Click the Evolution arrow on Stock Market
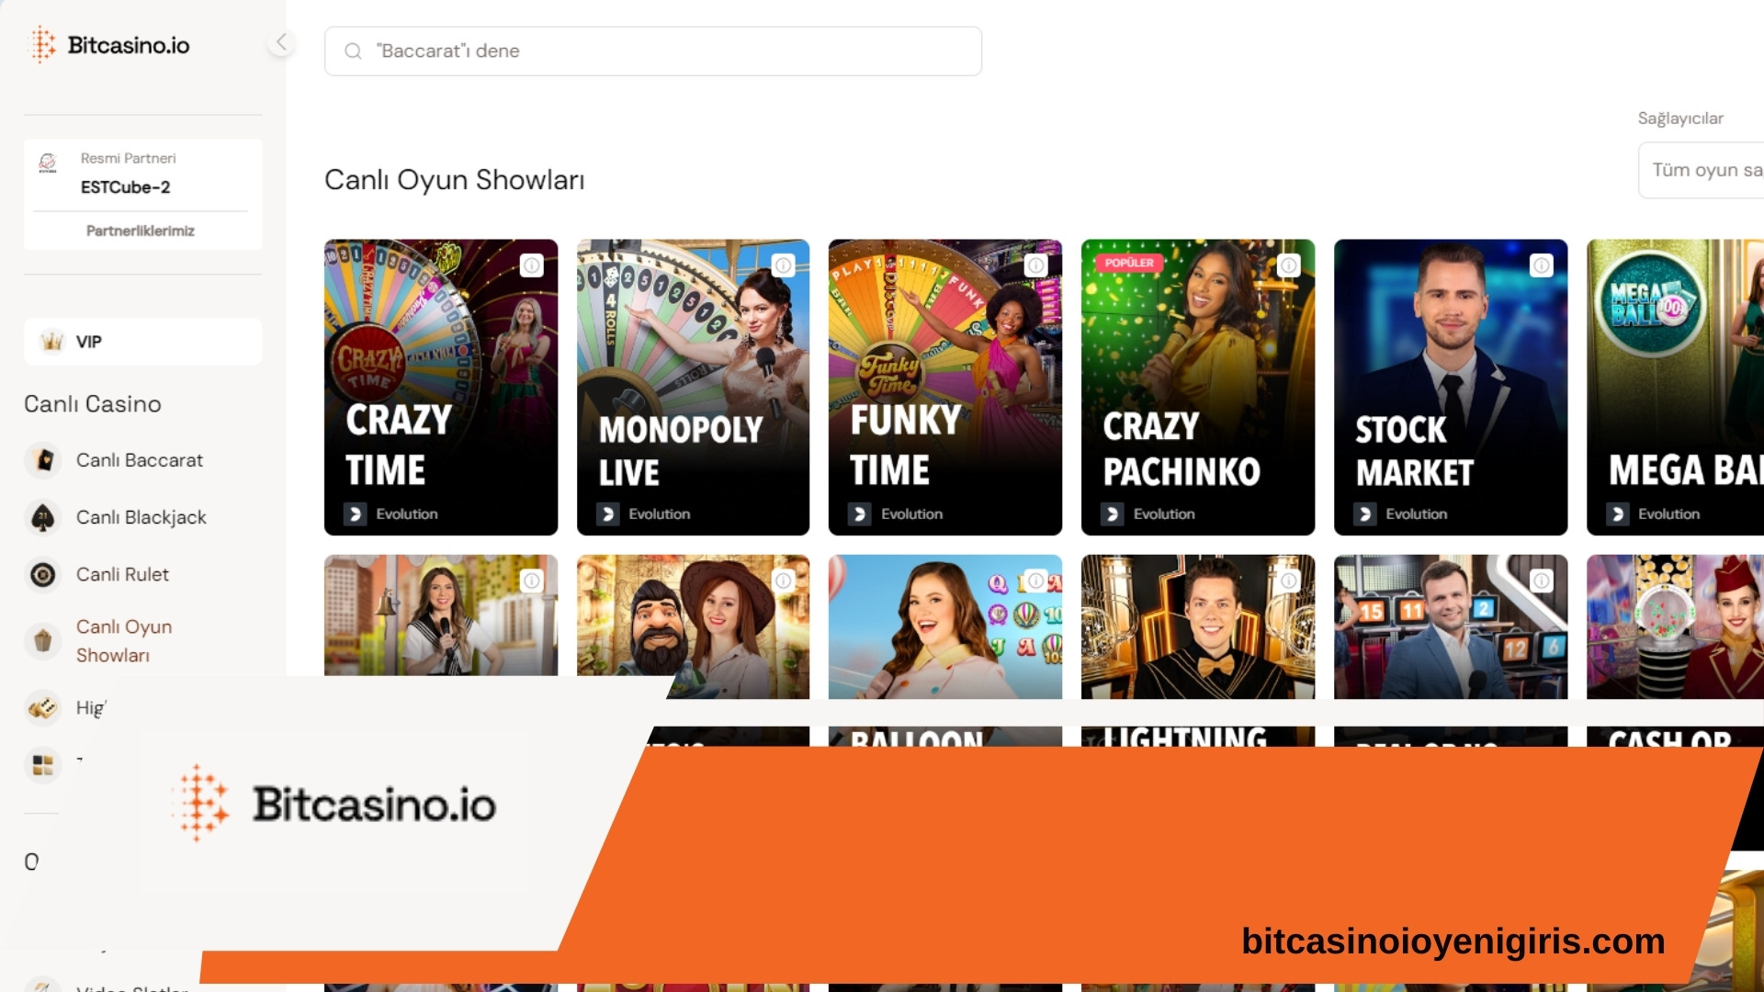The image size is (1764, 992). point(1365,514)
